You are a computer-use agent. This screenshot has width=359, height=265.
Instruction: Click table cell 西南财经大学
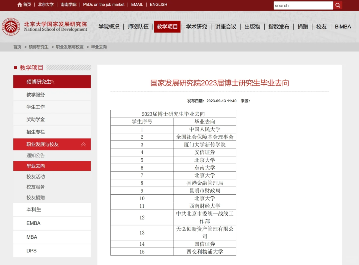pyautogui.click(x=205, y=206)
